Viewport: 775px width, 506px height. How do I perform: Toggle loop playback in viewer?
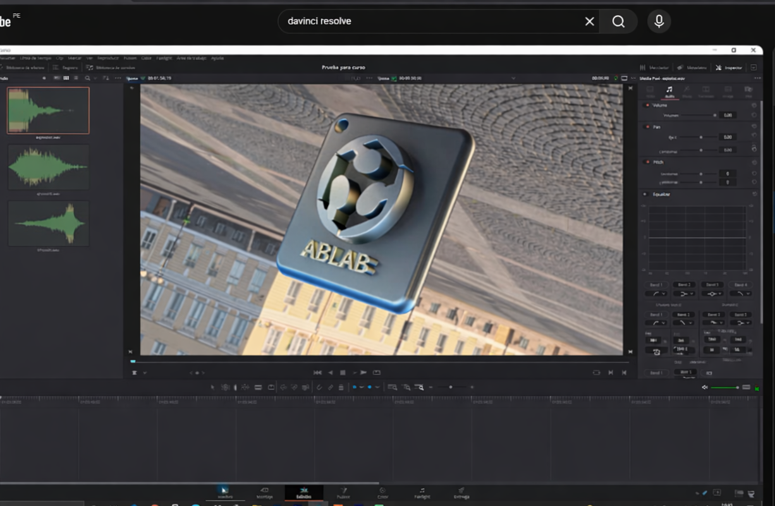[x=376, y=373]
